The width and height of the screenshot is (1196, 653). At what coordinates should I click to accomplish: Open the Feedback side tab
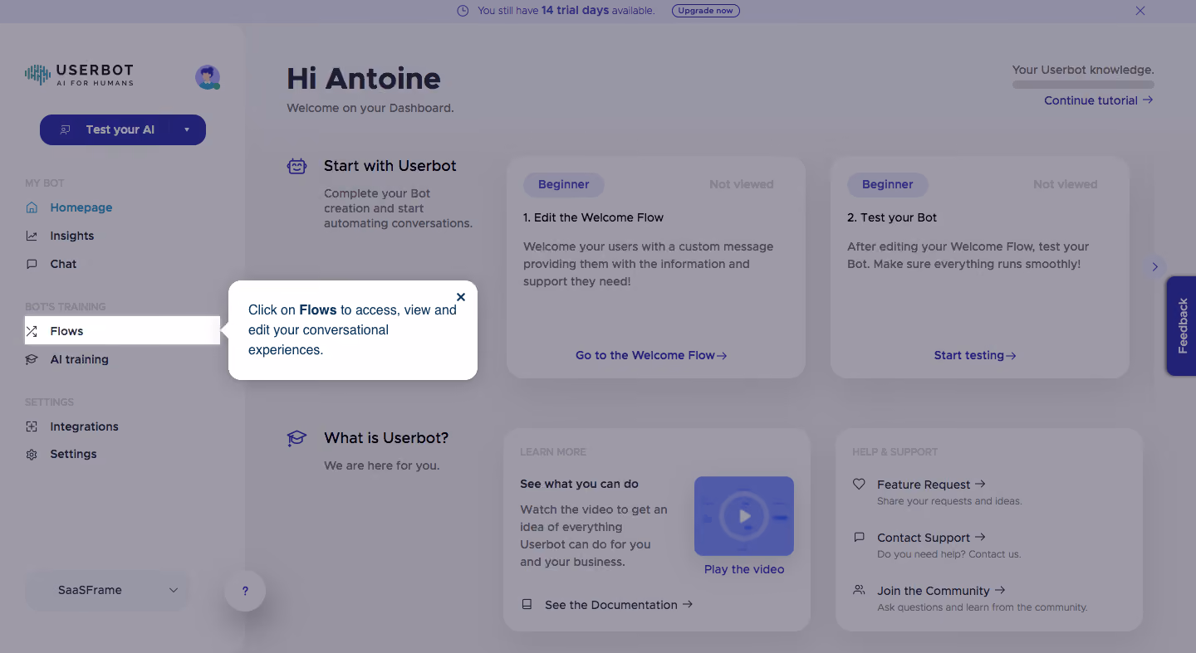pyautogui.click(x=1182, y=326)
